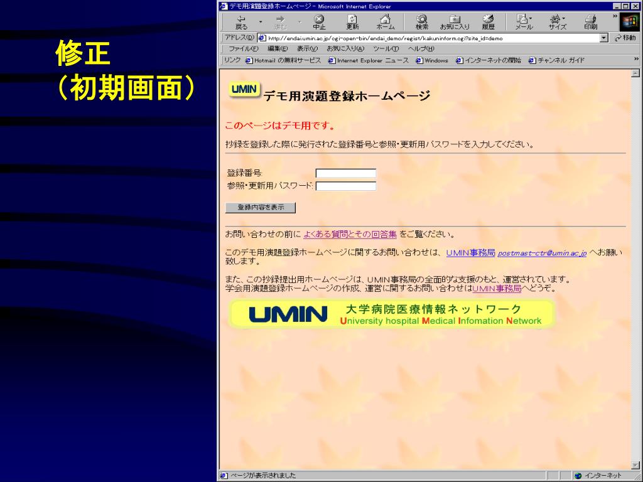Open the Back button history dropdown arrow
The image size is (643, 482).
260,21
